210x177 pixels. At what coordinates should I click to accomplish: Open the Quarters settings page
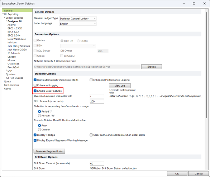point(11,74)
